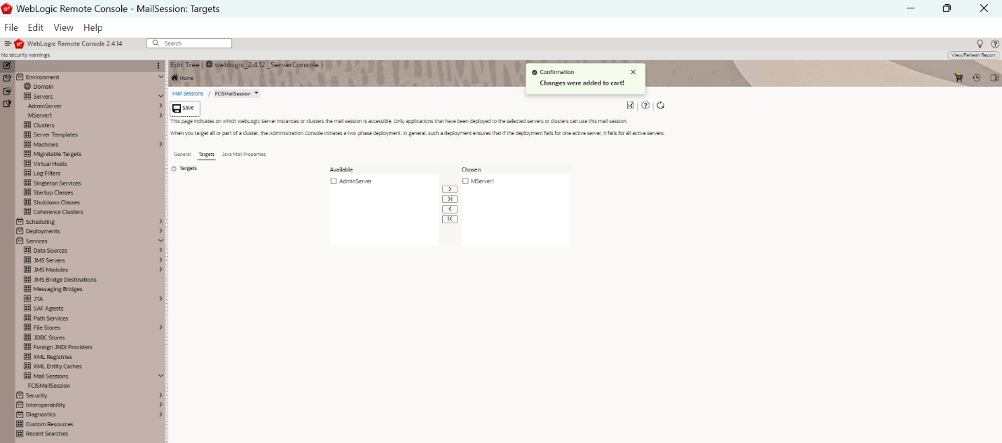The image size is (1002, 443).
Task: Open Custom Resources in the tree
Action: point(49,424)
